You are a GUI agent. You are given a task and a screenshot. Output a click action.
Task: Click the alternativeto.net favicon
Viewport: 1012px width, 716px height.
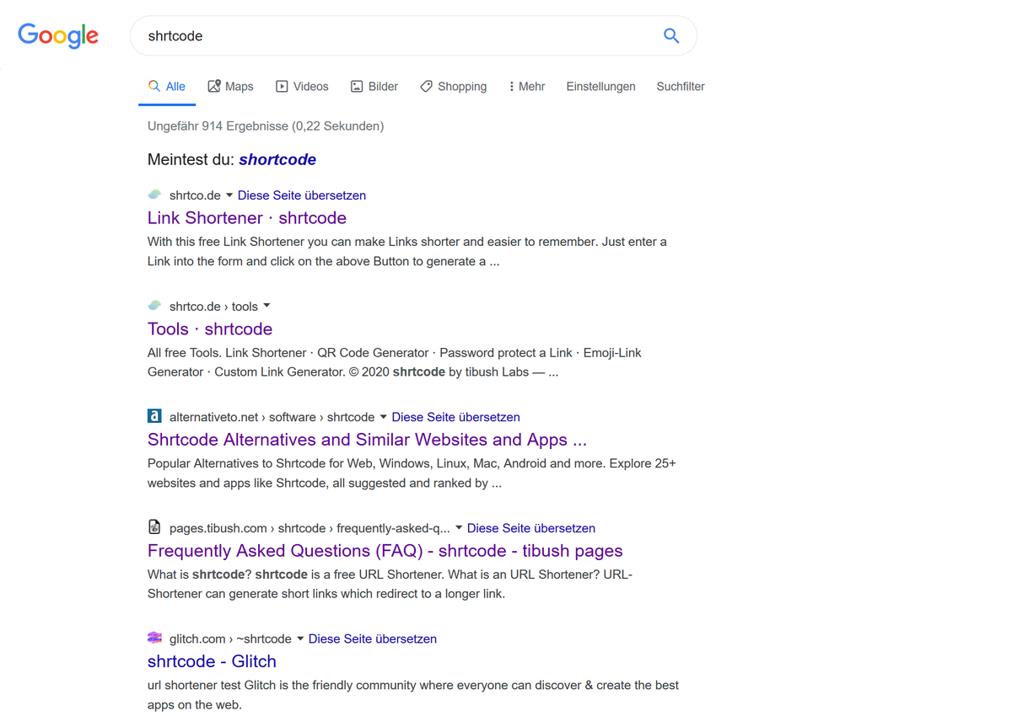click(154, 416)
